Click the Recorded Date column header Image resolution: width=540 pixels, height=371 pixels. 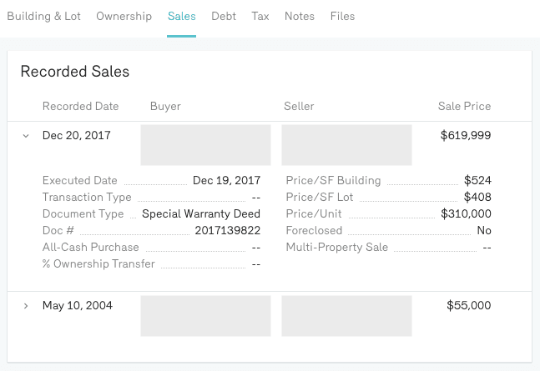(80, 106)
